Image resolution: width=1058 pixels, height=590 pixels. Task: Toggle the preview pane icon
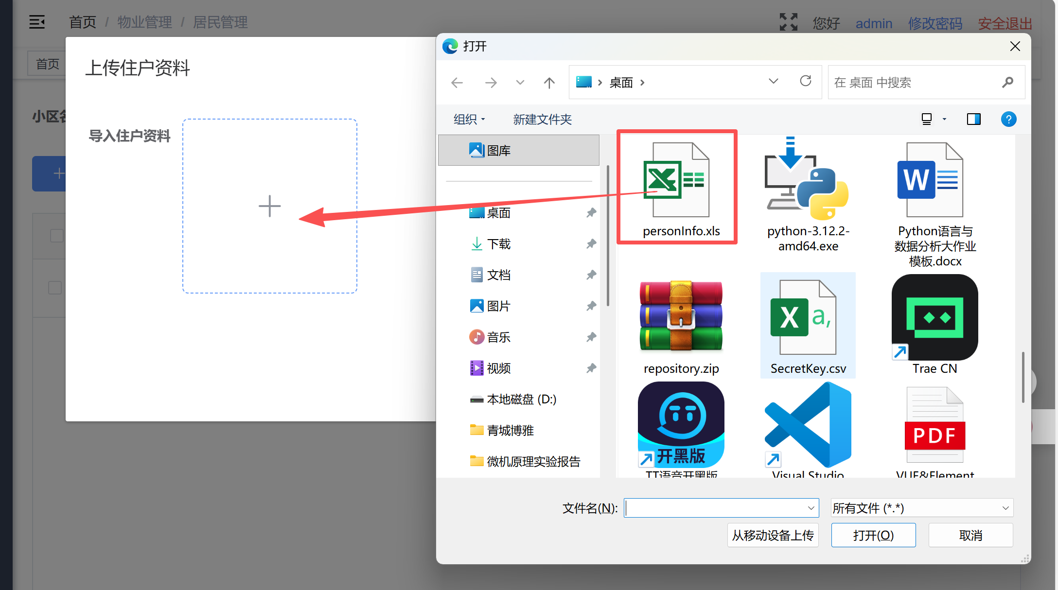[973, 119]
